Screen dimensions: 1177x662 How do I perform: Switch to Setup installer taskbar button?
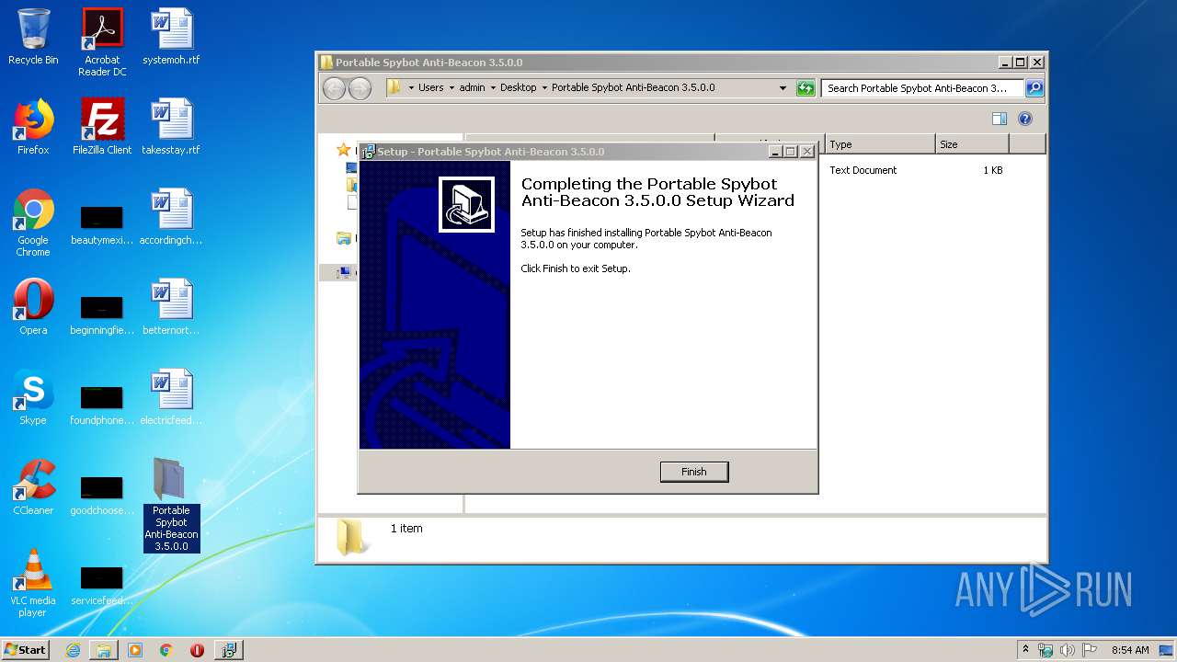pyautogui.click(x=228, y=650)
